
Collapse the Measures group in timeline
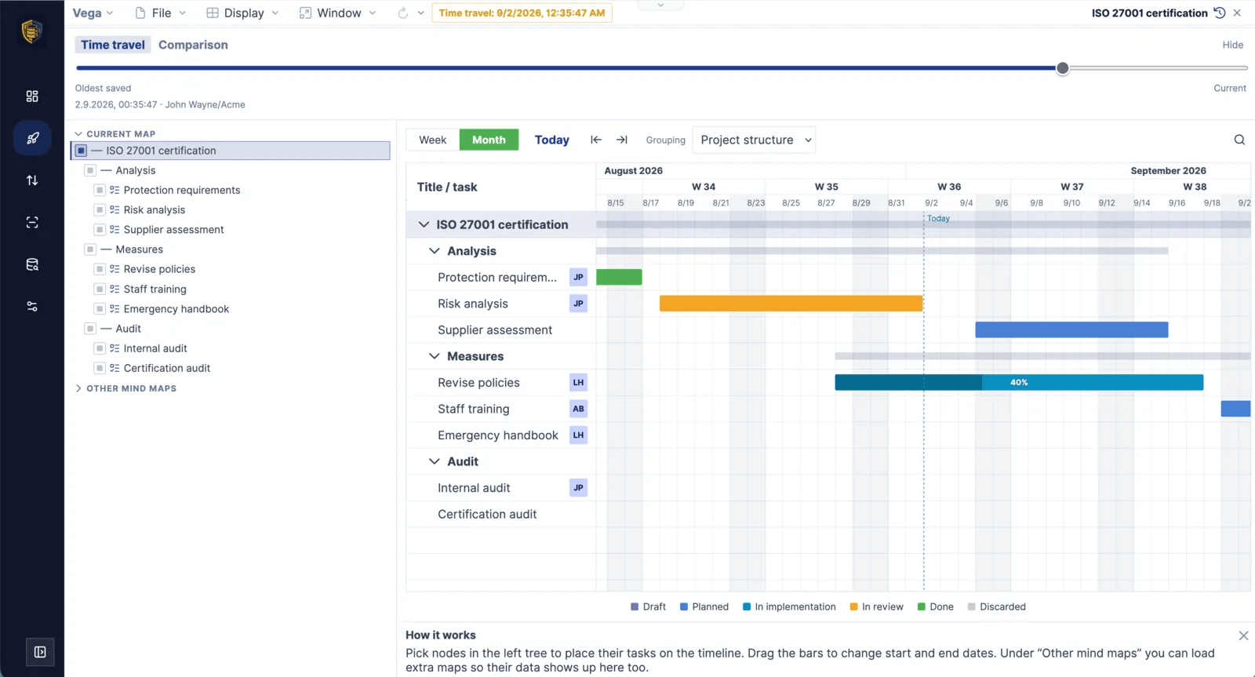(434, 356)
